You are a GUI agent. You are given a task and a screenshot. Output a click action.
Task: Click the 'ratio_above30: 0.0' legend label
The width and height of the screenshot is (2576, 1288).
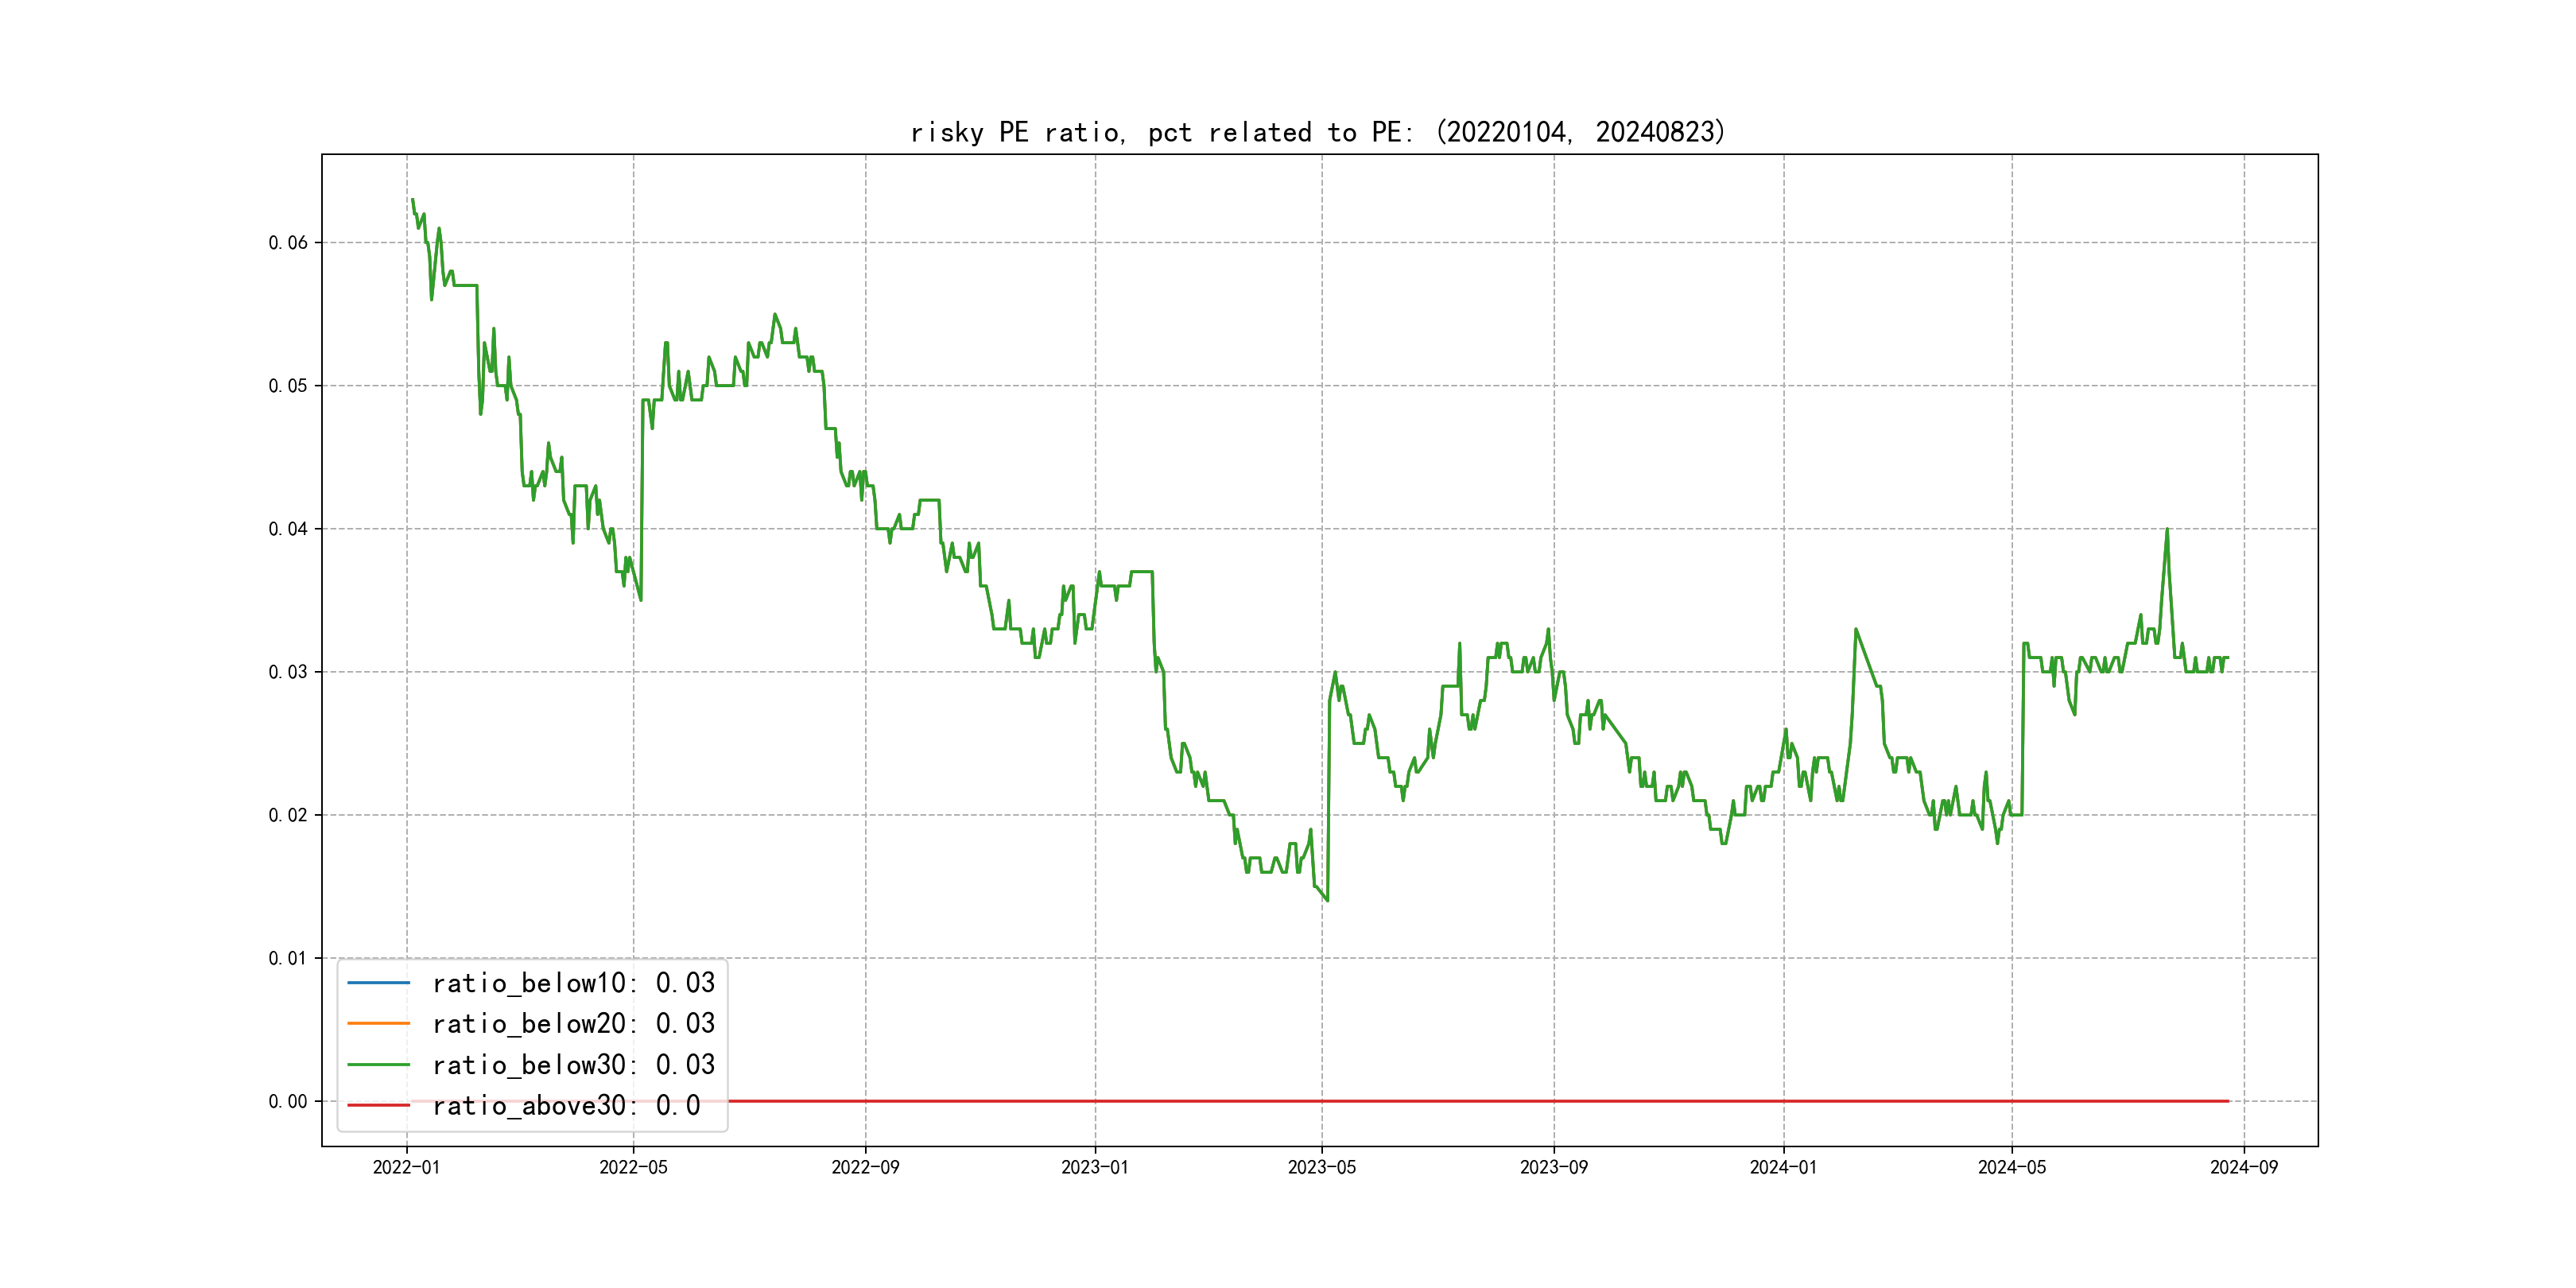(566, 1106)
